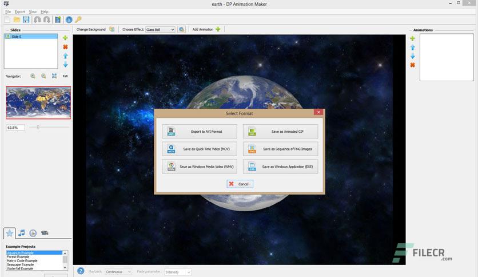Undo last action in the toolbar
This screenshot has height=277, width=478.
point(37,20)
